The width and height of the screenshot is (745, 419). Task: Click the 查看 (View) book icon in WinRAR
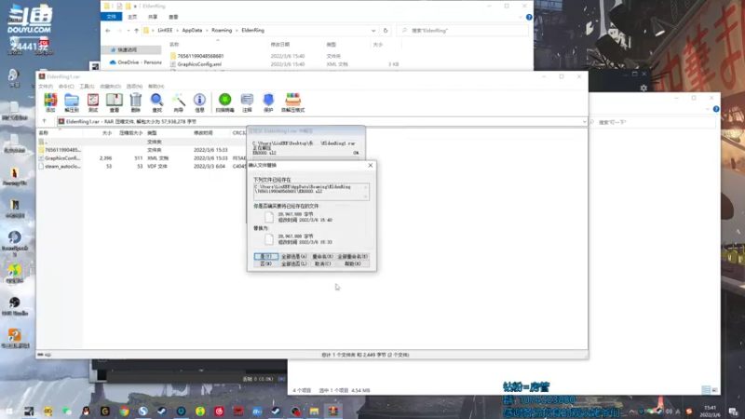[114, 102]
